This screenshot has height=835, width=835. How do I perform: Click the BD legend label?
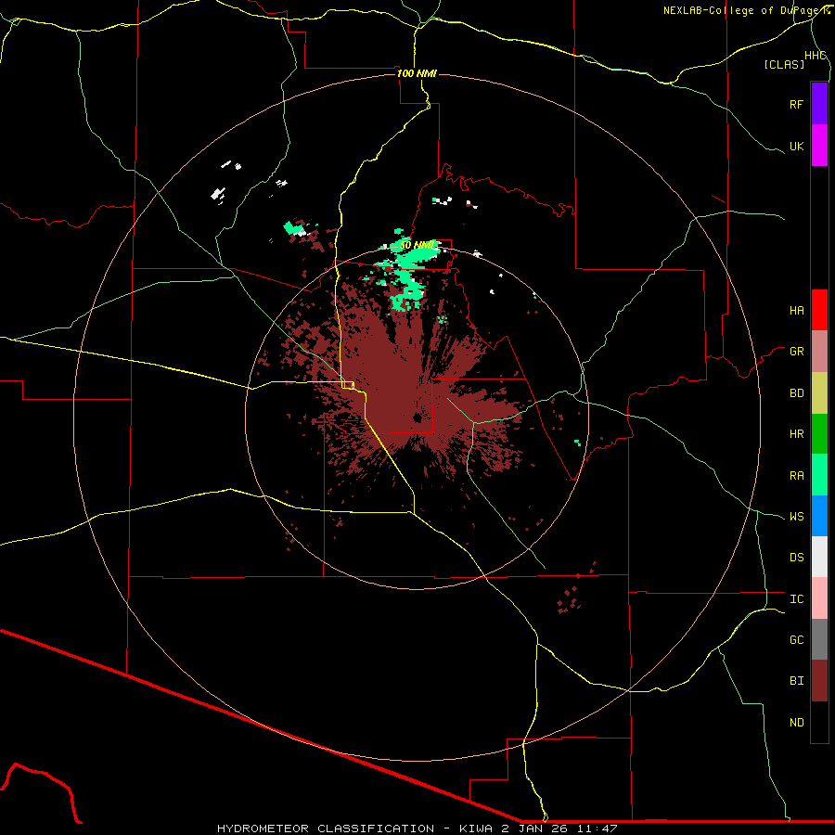pos(796,393)
